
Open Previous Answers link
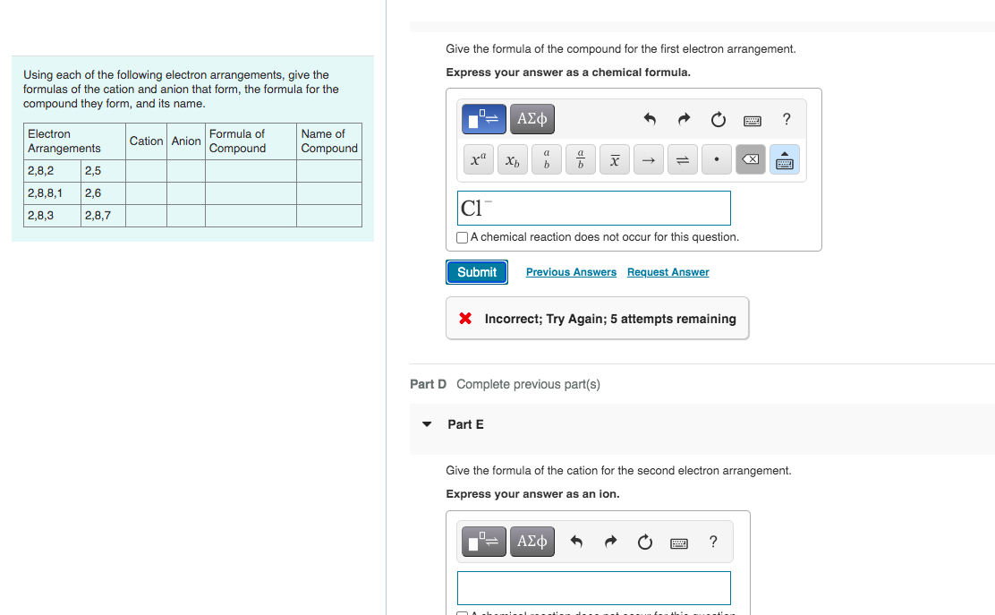pos(571,271)
